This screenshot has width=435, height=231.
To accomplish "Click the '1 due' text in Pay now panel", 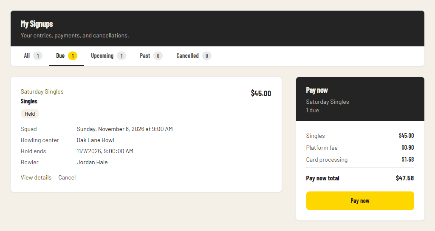I will pos(312,110).
